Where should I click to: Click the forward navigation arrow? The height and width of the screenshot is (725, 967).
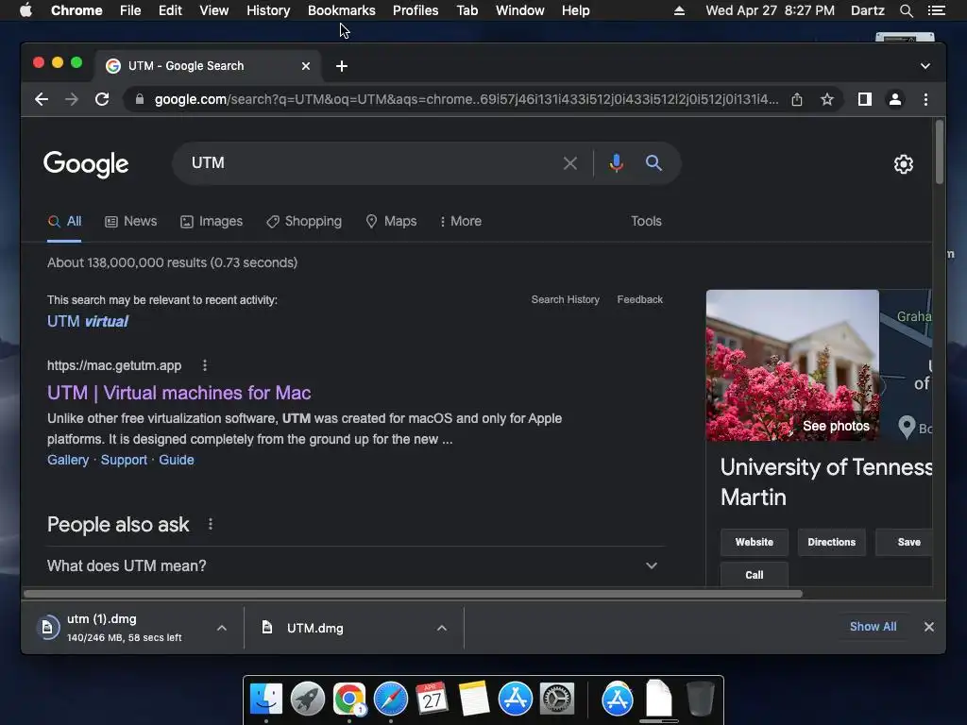click(72, 99)
